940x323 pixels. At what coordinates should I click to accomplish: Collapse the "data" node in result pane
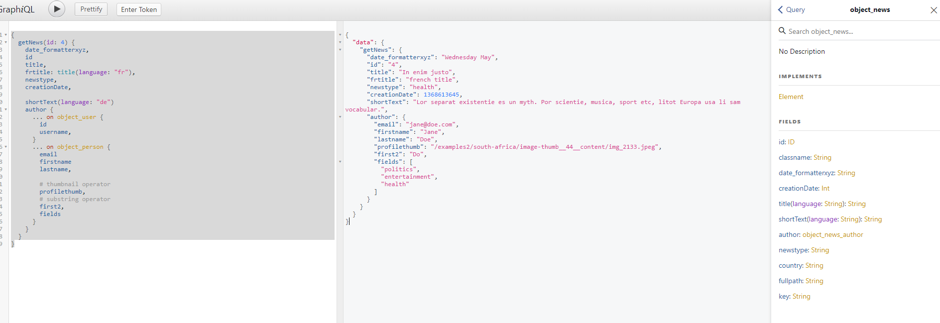click(x=340, y=42)
